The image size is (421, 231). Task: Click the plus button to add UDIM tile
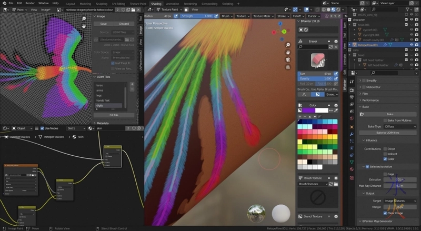132,84
